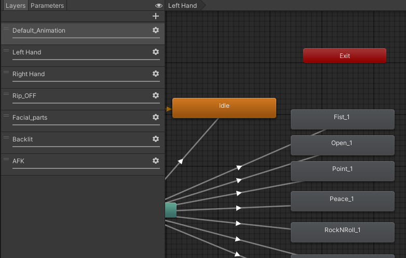Select the Open_1 state node
Viewport: 406px width, 258px height.
(x=343, y=145)
